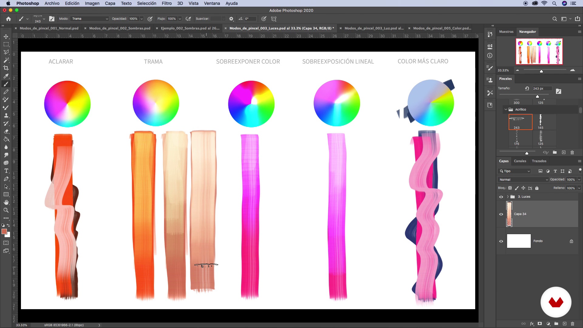Open the Flujo dropdown arrow
The width and height of the screenshot is (583, 328).
click(x=180, y=19)
